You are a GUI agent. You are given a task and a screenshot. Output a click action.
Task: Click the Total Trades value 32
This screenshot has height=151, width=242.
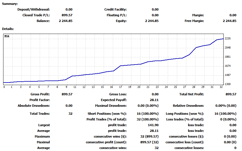coord(70,114)
